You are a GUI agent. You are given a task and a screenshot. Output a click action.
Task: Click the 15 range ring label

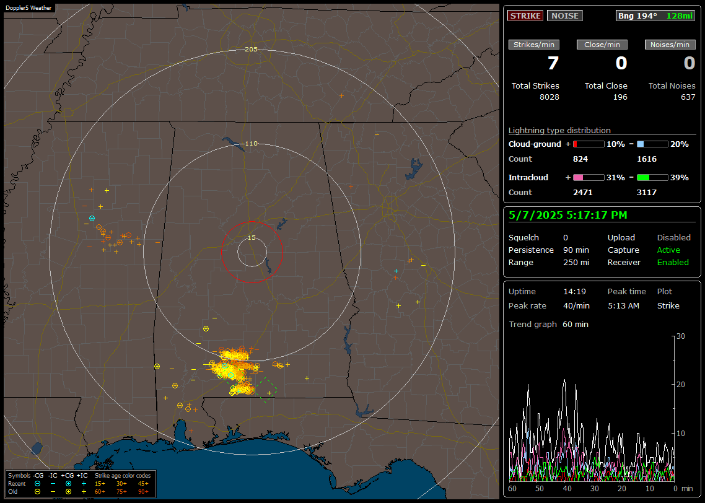252,238
